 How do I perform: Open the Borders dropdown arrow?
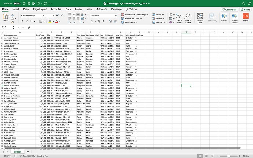(x=44, y=21)
